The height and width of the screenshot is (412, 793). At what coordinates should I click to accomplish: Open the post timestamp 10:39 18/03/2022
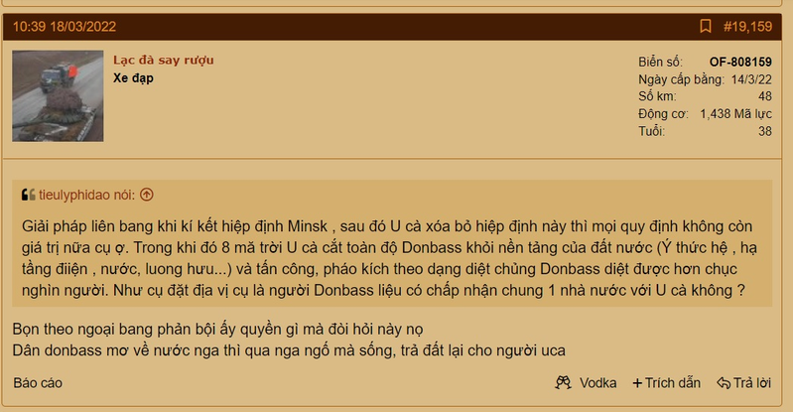click(x=65, y=27)
